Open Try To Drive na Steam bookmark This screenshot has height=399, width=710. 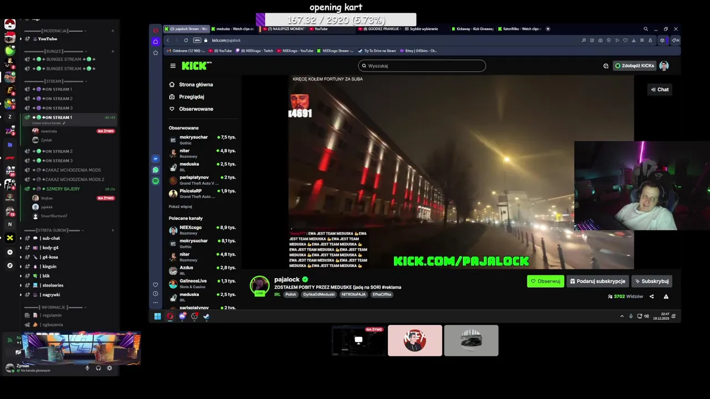377,50
